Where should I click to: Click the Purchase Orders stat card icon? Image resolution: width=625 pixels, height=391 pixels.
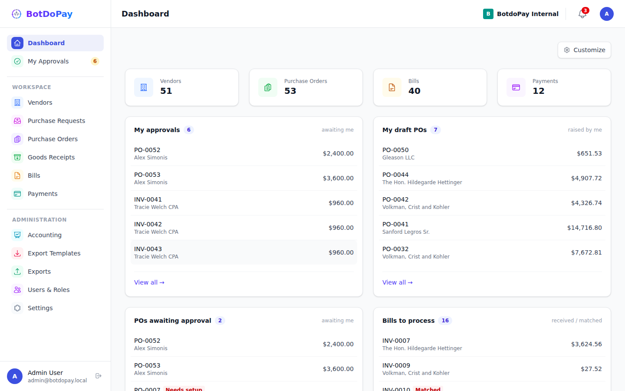[268, 87]
